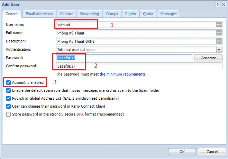Open the Forwarding tab
Viewport: 228px width, 159px height.
90,14
